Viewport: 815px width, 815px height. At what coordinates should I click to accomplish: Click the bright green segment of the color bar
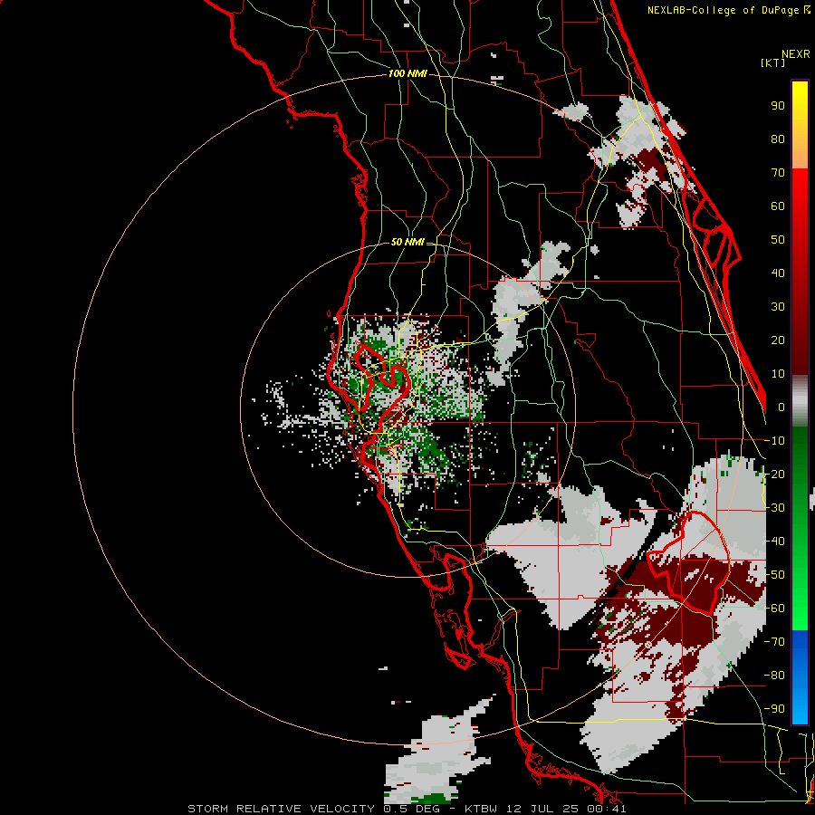(800, 529)
